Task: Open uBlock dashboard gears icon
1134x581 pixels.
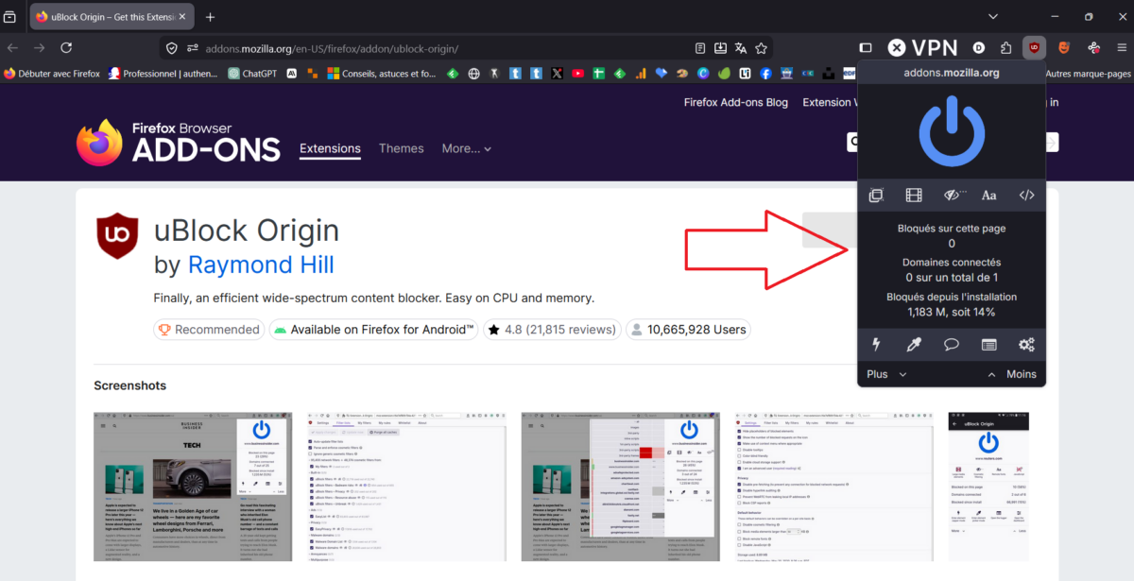Action: point(1027,345)
